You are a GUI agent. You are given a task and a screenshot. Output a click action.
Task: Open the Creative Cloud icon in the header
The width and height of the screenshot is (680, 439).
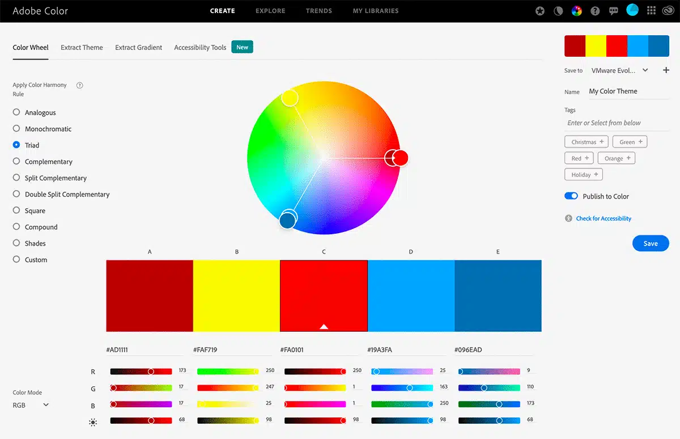point(669,11)
